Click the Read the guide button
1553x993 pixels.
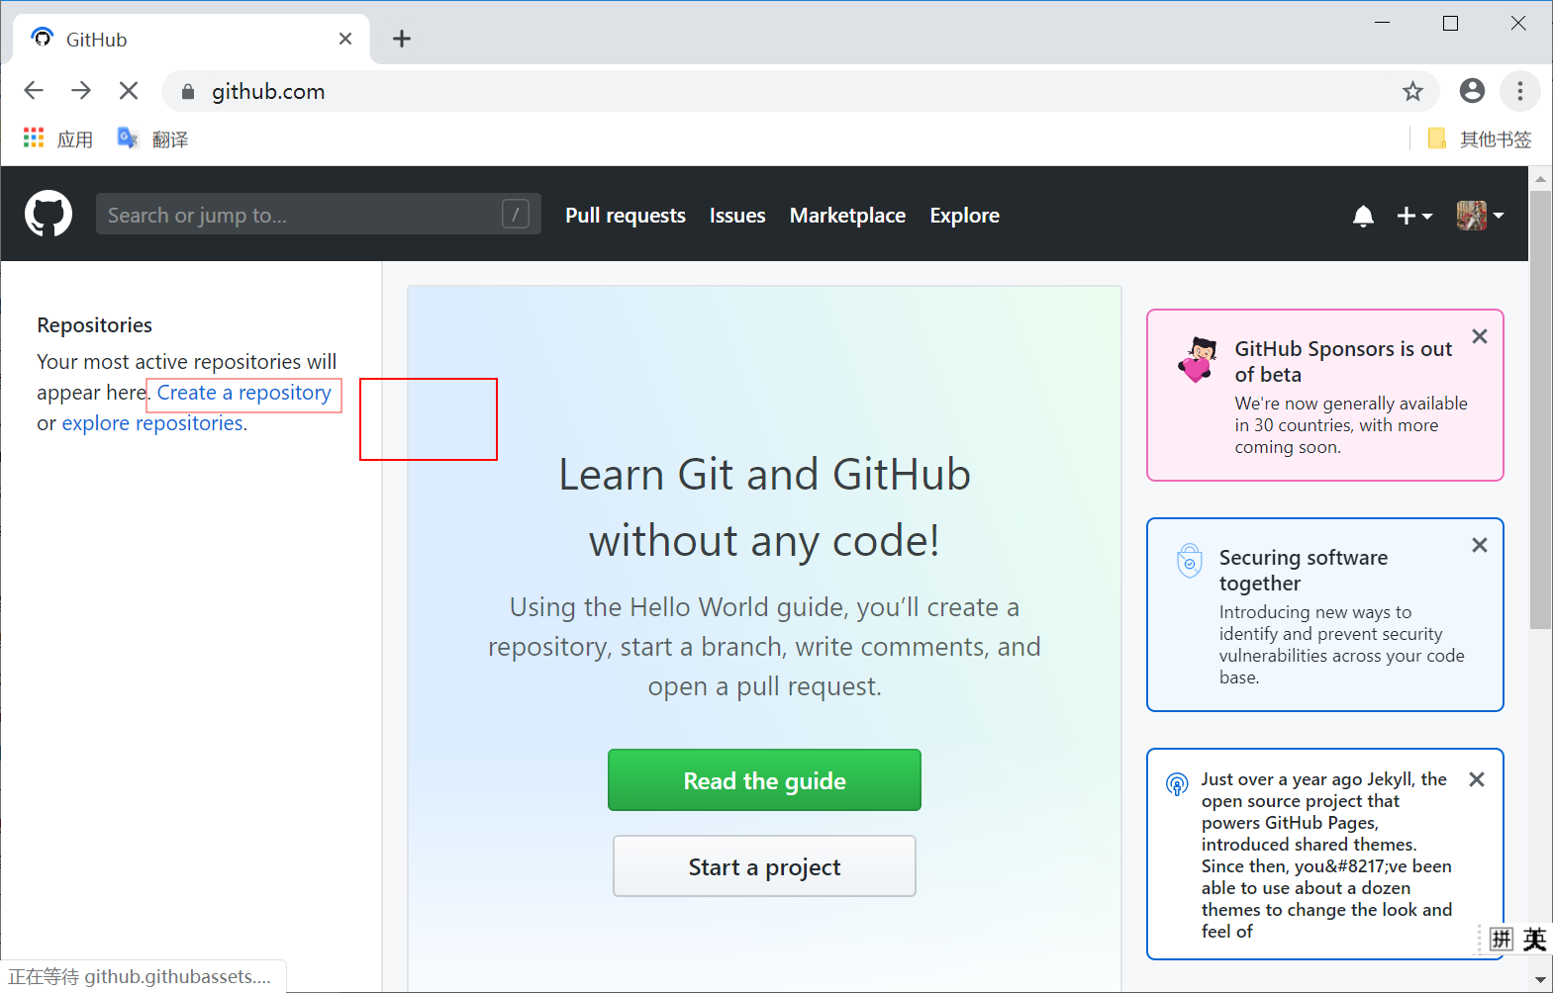(x=764, y=780)
